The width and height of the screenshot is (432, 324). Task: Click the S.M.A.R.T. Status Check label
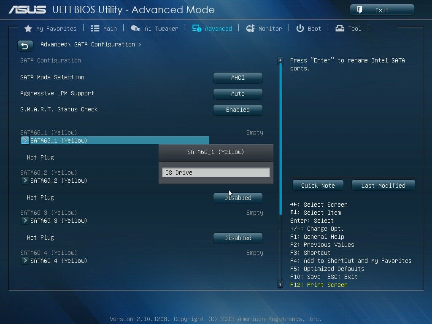[59, 109]
